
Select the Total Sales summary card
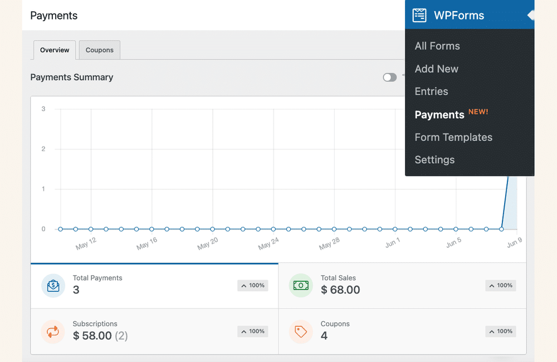403,286
